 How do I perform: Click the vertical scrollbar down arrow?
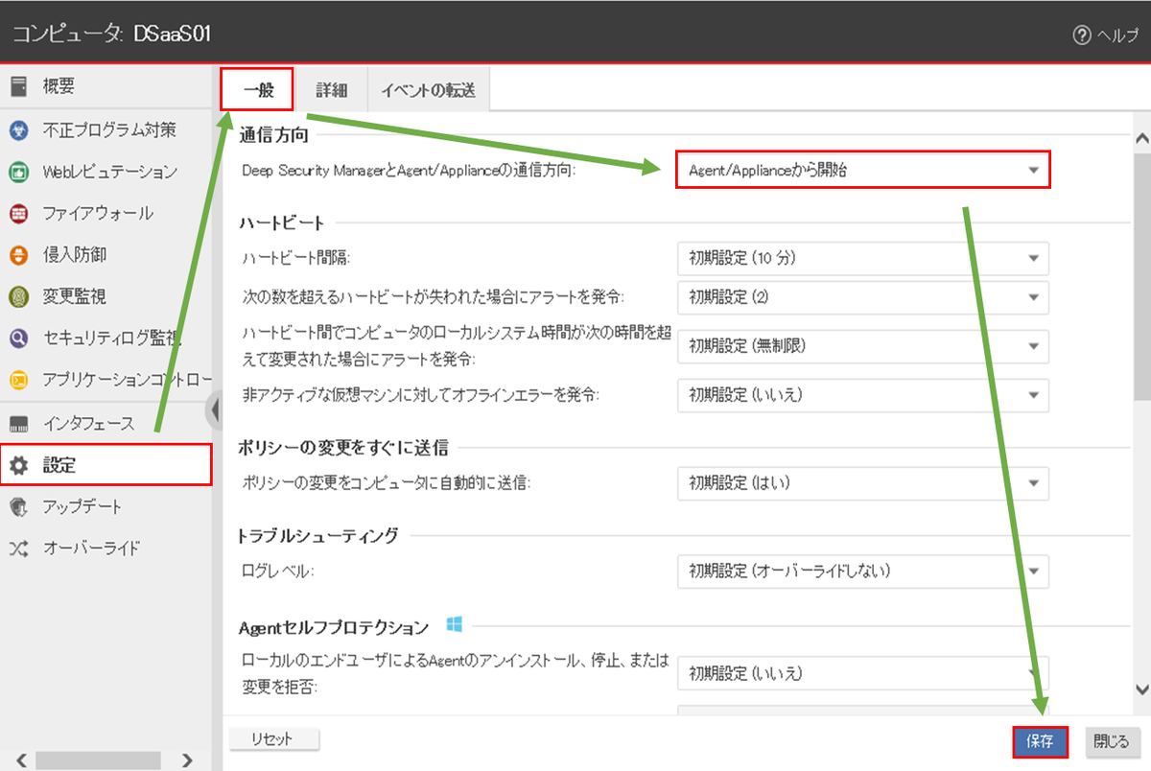click(x=1141, y=689)
